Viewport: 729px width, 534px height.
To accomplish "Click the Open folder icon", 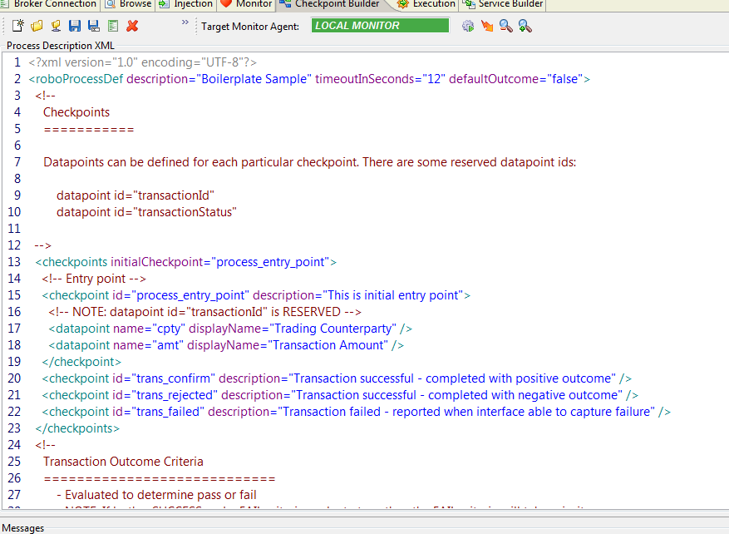I will (37, 26).
